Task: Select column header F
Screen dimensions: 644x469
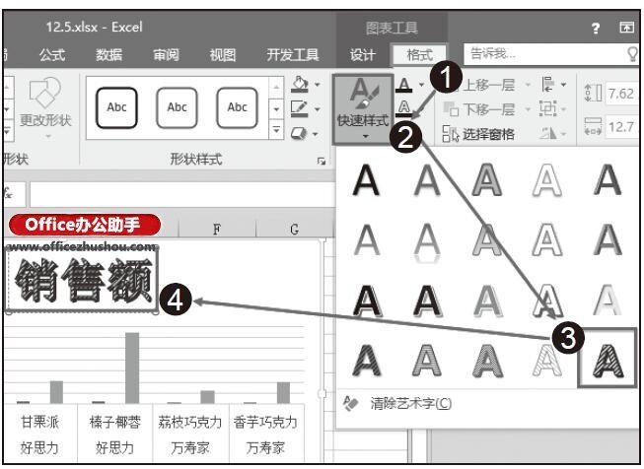Action: pos(216,229)
